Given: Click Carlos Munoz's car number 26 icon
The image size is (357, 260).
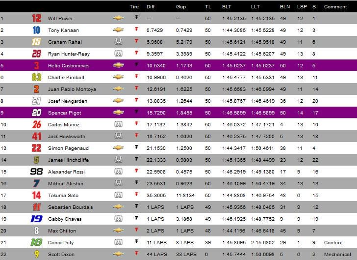Looking at the screenshot, I should pyautogui.click(x=37, y=124).
